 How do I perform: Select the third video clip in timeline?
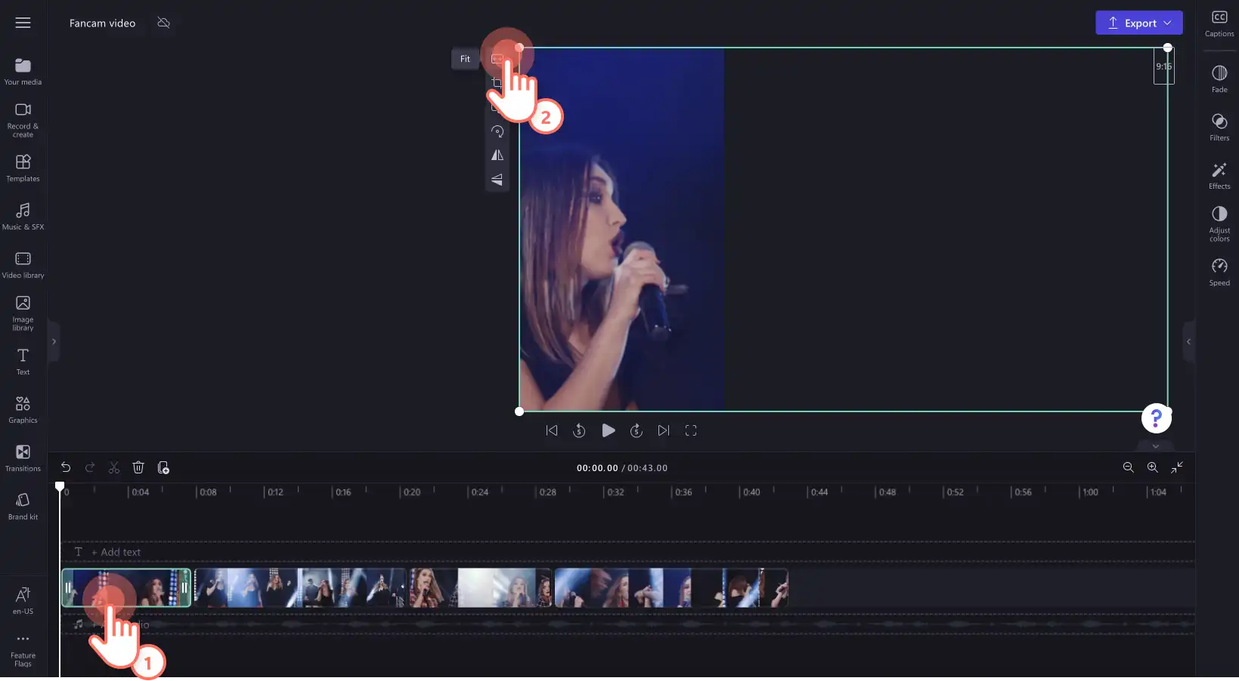tap(480, 587)
